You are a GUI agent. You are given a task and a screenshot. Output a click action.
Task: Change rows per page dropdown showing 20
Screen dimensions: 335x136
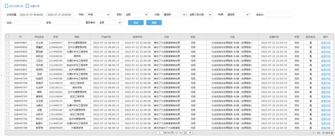[188, 133]
